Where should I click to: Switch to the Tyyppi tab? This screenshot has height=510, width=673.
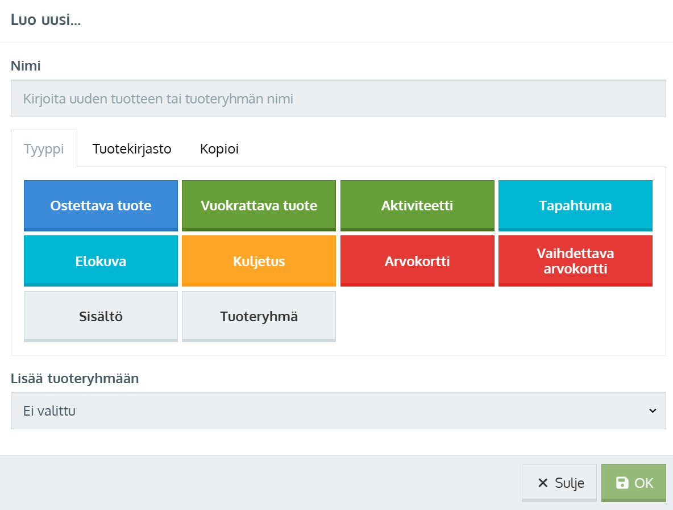point(44,149)
